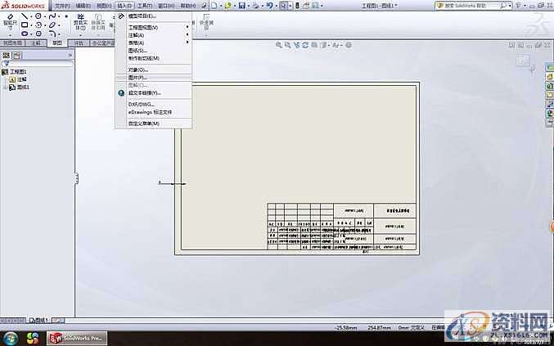Click the Print icon

point(256,5)
